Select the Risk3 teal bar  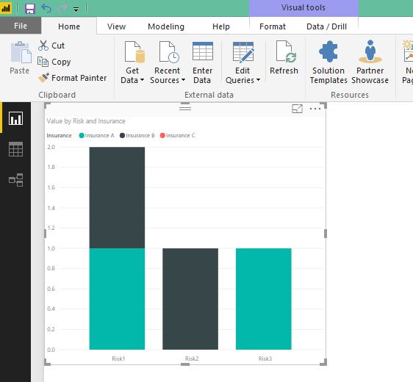[x=263, y=299]
